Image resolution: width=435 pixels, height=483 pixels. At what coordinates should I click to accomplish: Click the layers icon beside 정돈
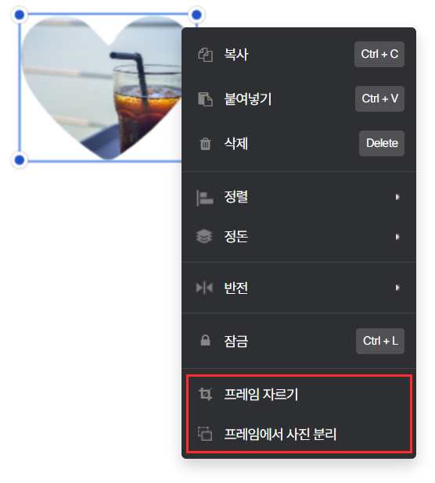(x=204, y=237)
